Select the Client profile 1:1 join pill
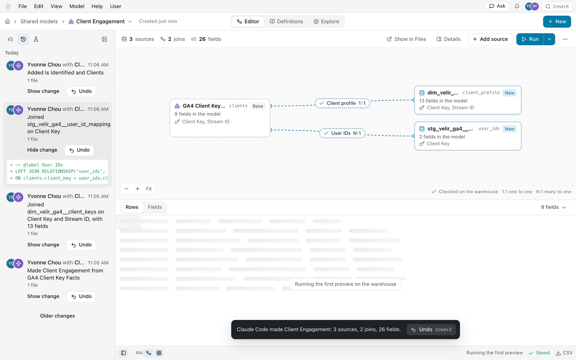The image size is (576, 360). (x=342, y=103)
